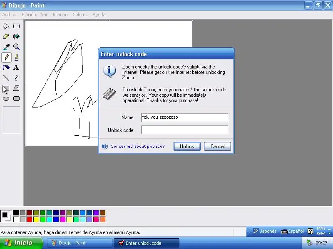Pick the magenta color swatch
The height and width of the screenshot is (249, 333).
click(63, 220)
